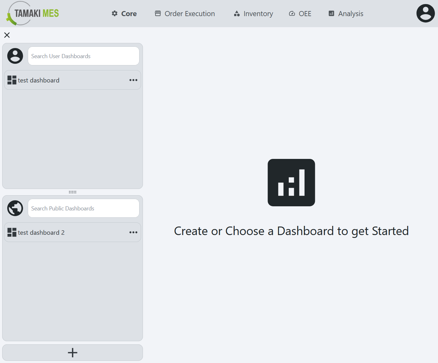Click the Search User Dashboards field
The image size is (438, 363).
click(x=83, y=56)
